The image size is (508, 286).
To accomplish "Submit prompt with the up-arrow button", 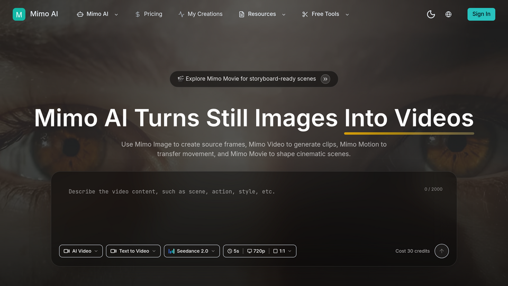I will (441, 251).
